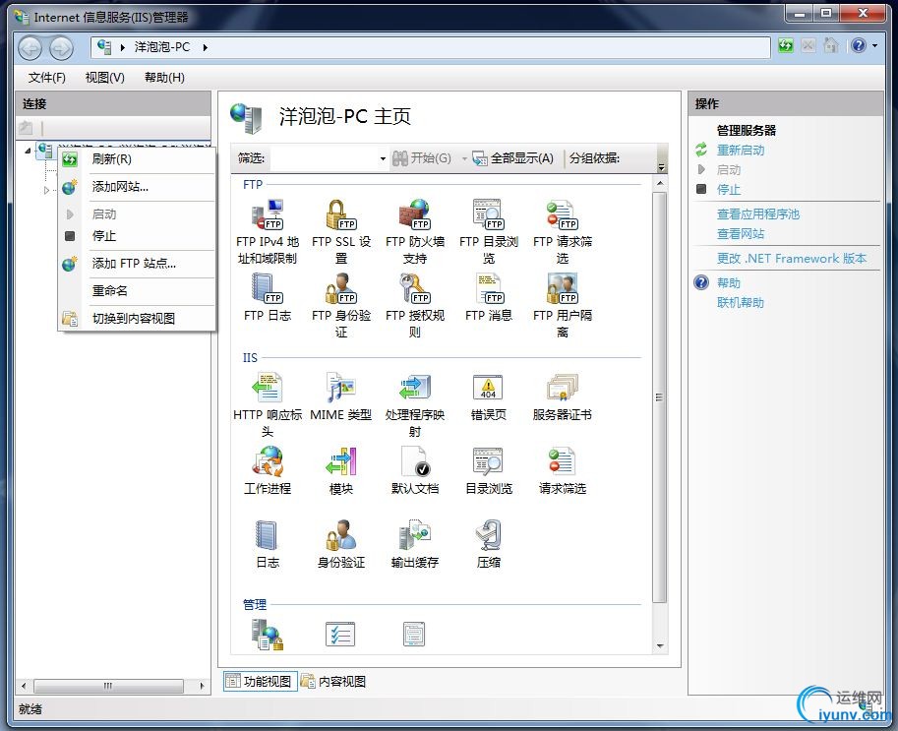
Task: Open FTP directory browsing icon
Action: tap(489, 214)
